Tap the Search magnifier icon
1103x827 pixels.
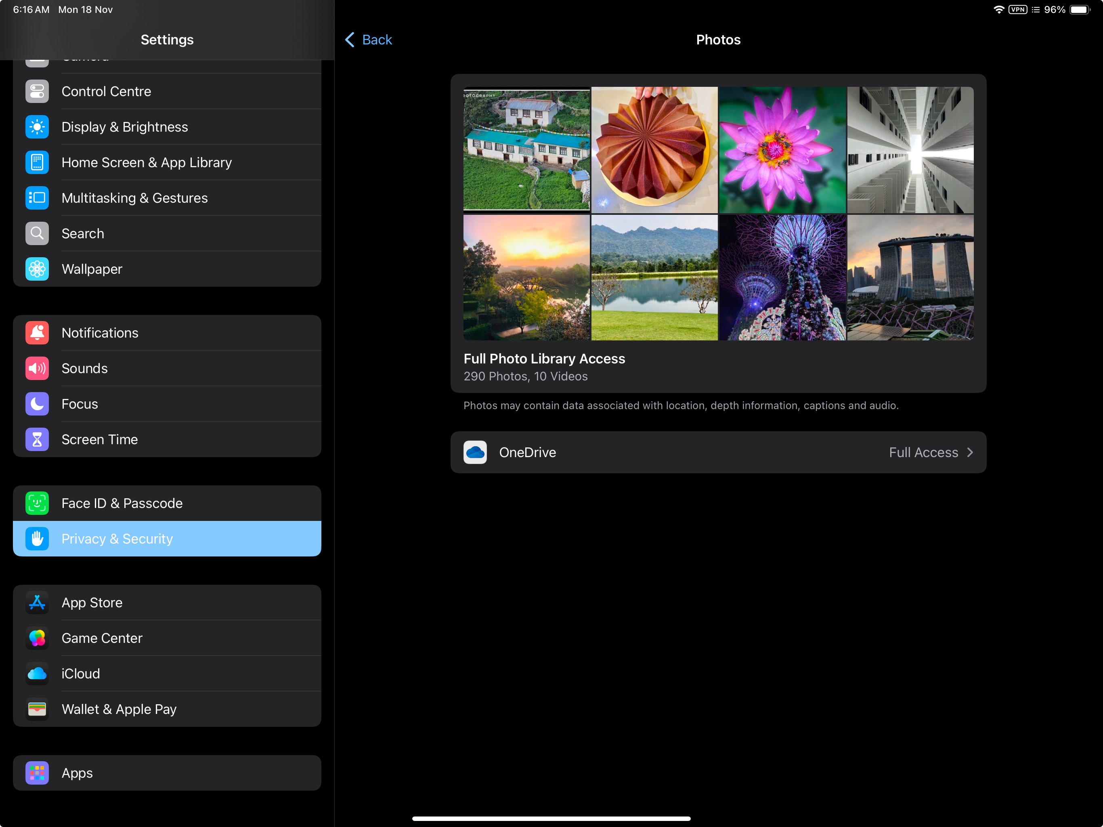(x=37, y=233)
